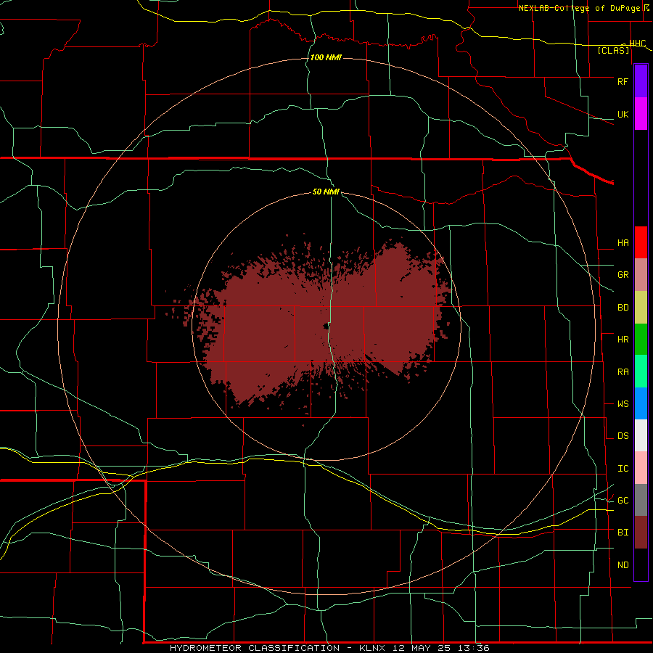Click the IC legend label

tap(623, 469)
